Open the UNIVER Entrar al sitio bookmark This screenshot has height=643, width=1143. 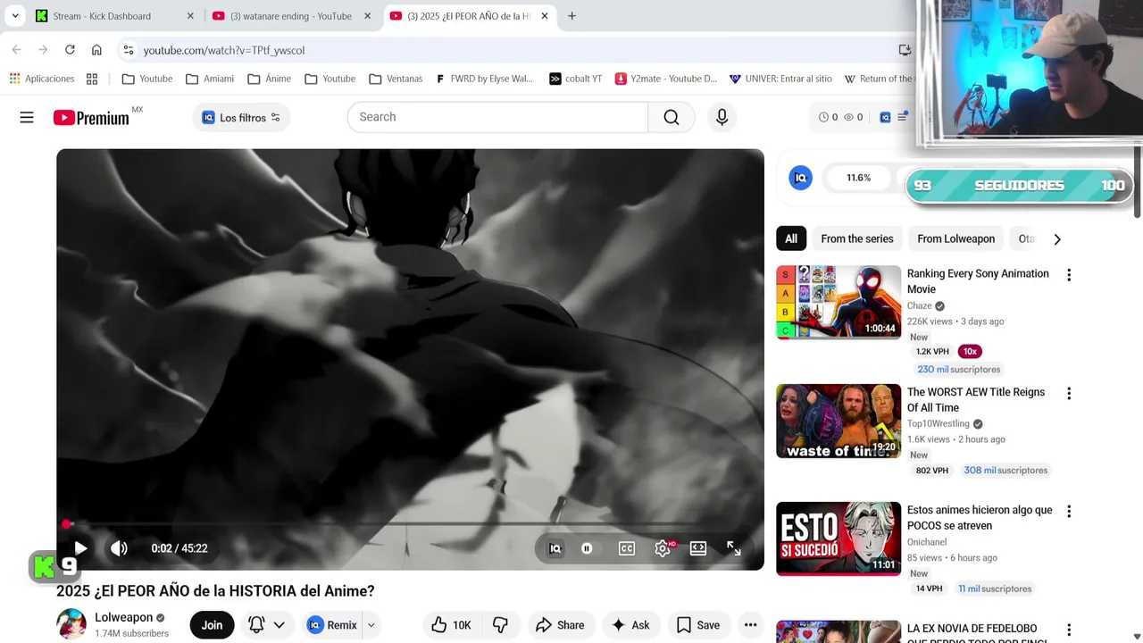click(x=780, y=79)
